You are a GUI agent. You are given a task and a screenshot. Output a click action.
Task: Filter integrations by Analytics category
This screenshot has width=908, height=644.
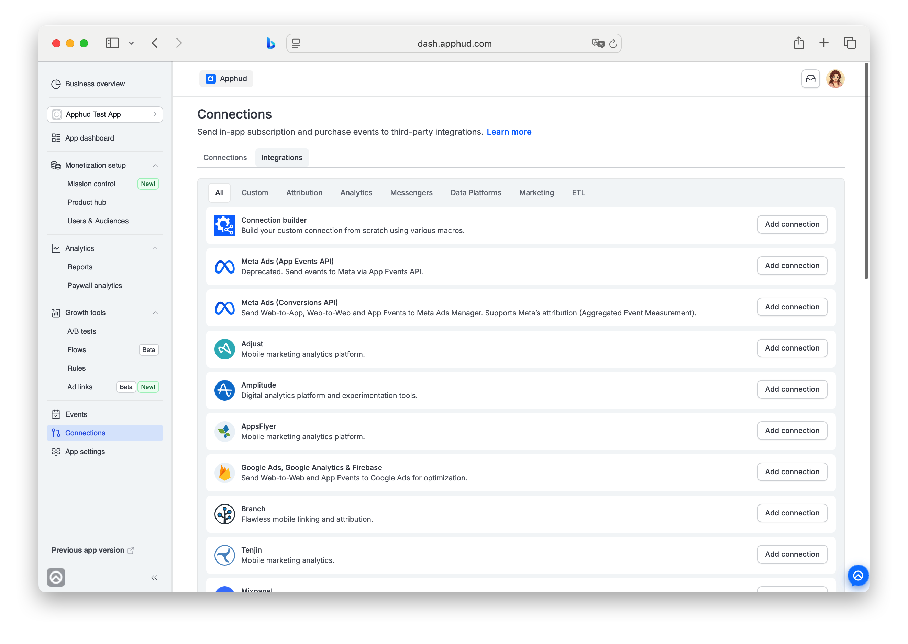click(x=356, y=193)
